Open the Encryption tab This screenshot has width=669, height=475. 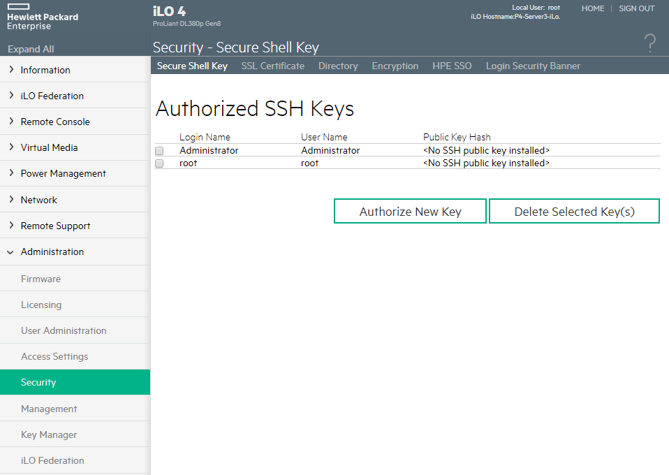click(x=395, y=66)
